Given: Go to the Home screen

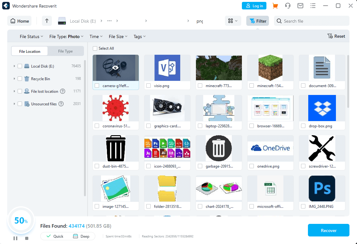Looking at the screenshot, I should tap(20, 21).
